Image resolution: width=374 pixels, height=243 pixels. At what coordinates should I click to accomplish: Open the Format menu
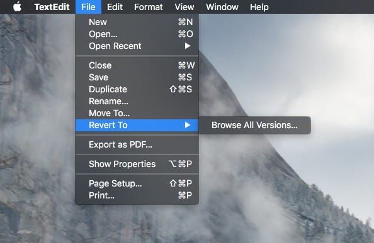pos(149,7)
